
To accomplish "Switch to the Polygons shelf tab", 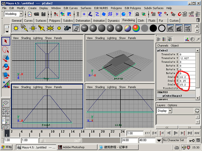I will tap(55, 20).
